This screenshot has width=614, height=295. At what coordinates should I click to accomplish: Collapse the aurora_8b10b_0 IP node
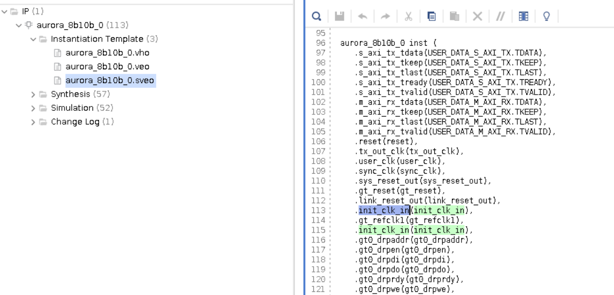18,25
